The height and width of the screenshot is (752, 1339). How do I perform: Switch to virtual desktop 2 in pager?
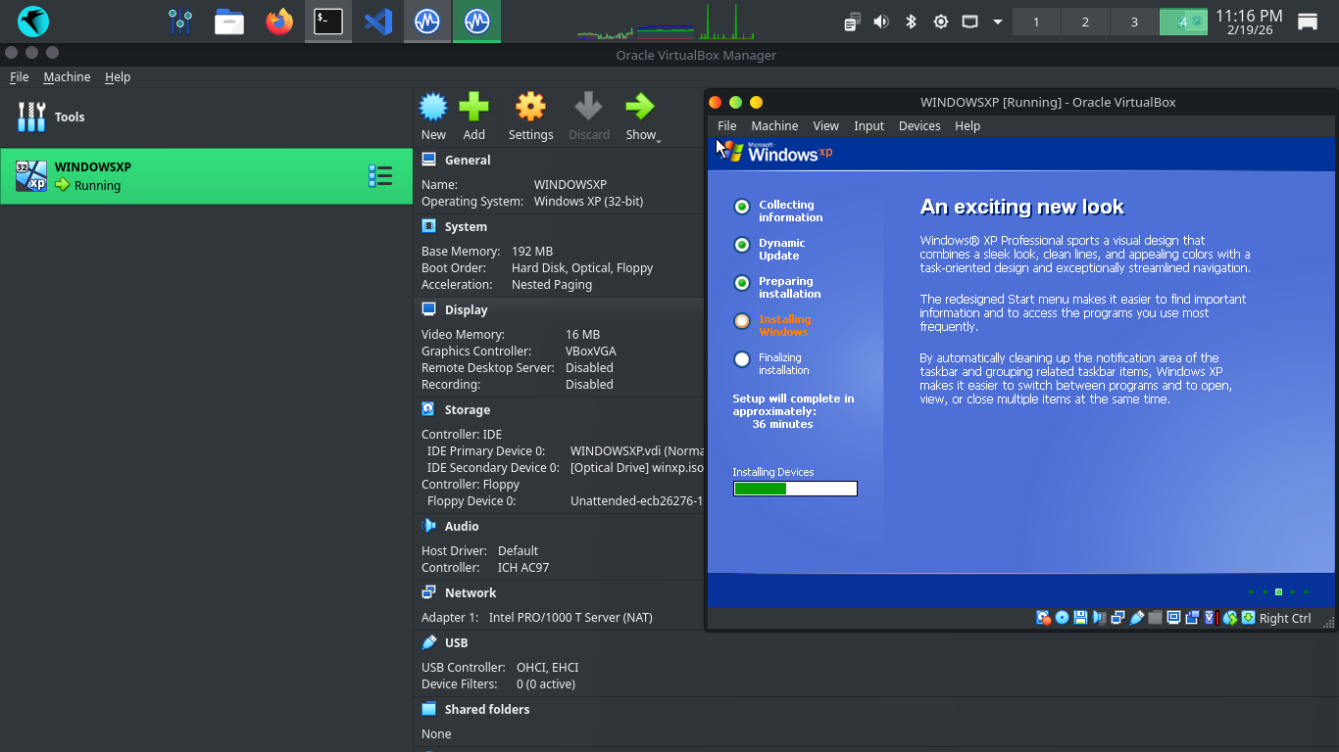click(1085, 22)
